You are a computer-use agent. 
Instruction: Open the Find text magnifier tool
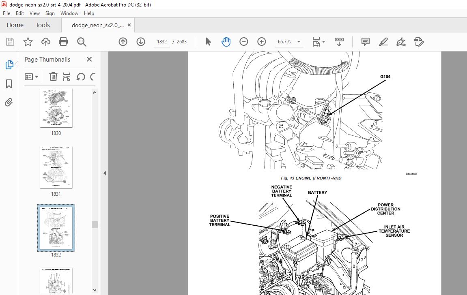(82, 42)
